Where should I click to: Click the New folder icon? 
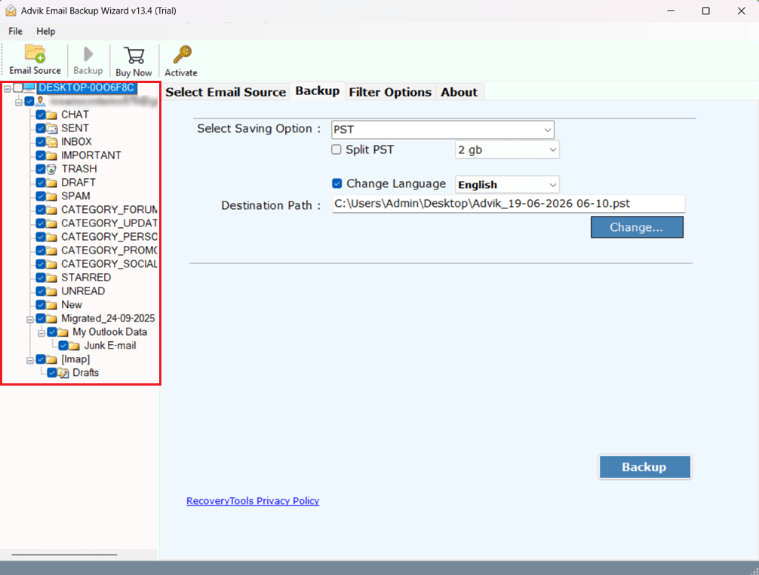(x=52, y=305)
